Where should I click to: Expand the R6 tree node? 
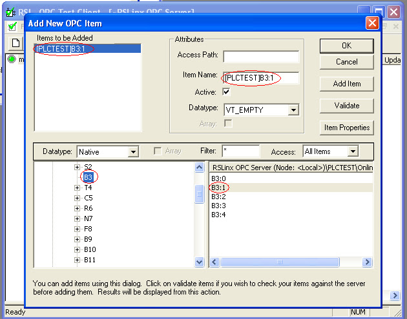tap(77, 208)
